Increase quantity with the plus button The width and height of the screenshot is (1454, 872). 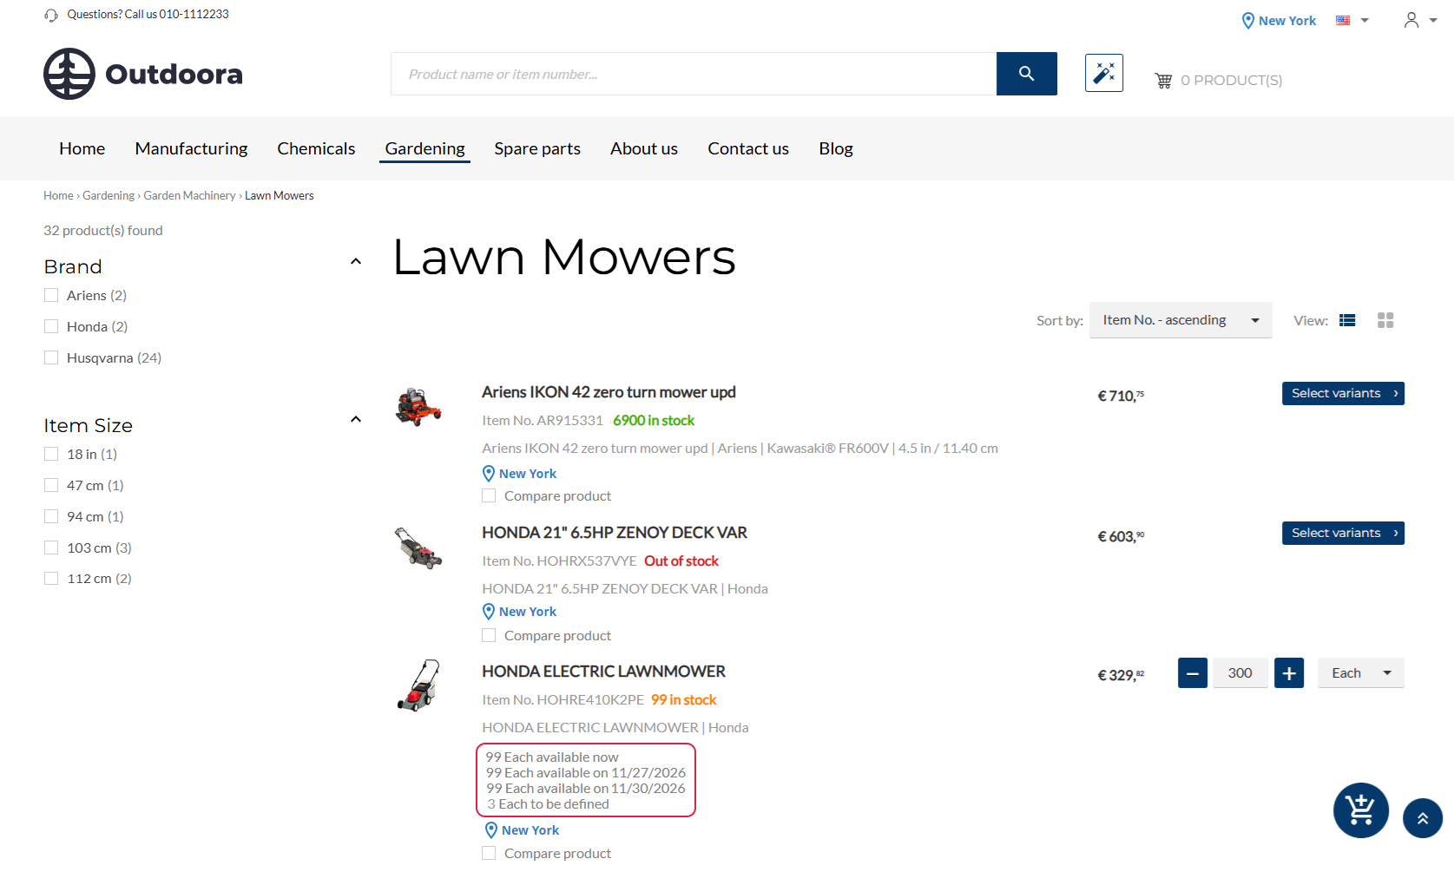coord(1288,673)
